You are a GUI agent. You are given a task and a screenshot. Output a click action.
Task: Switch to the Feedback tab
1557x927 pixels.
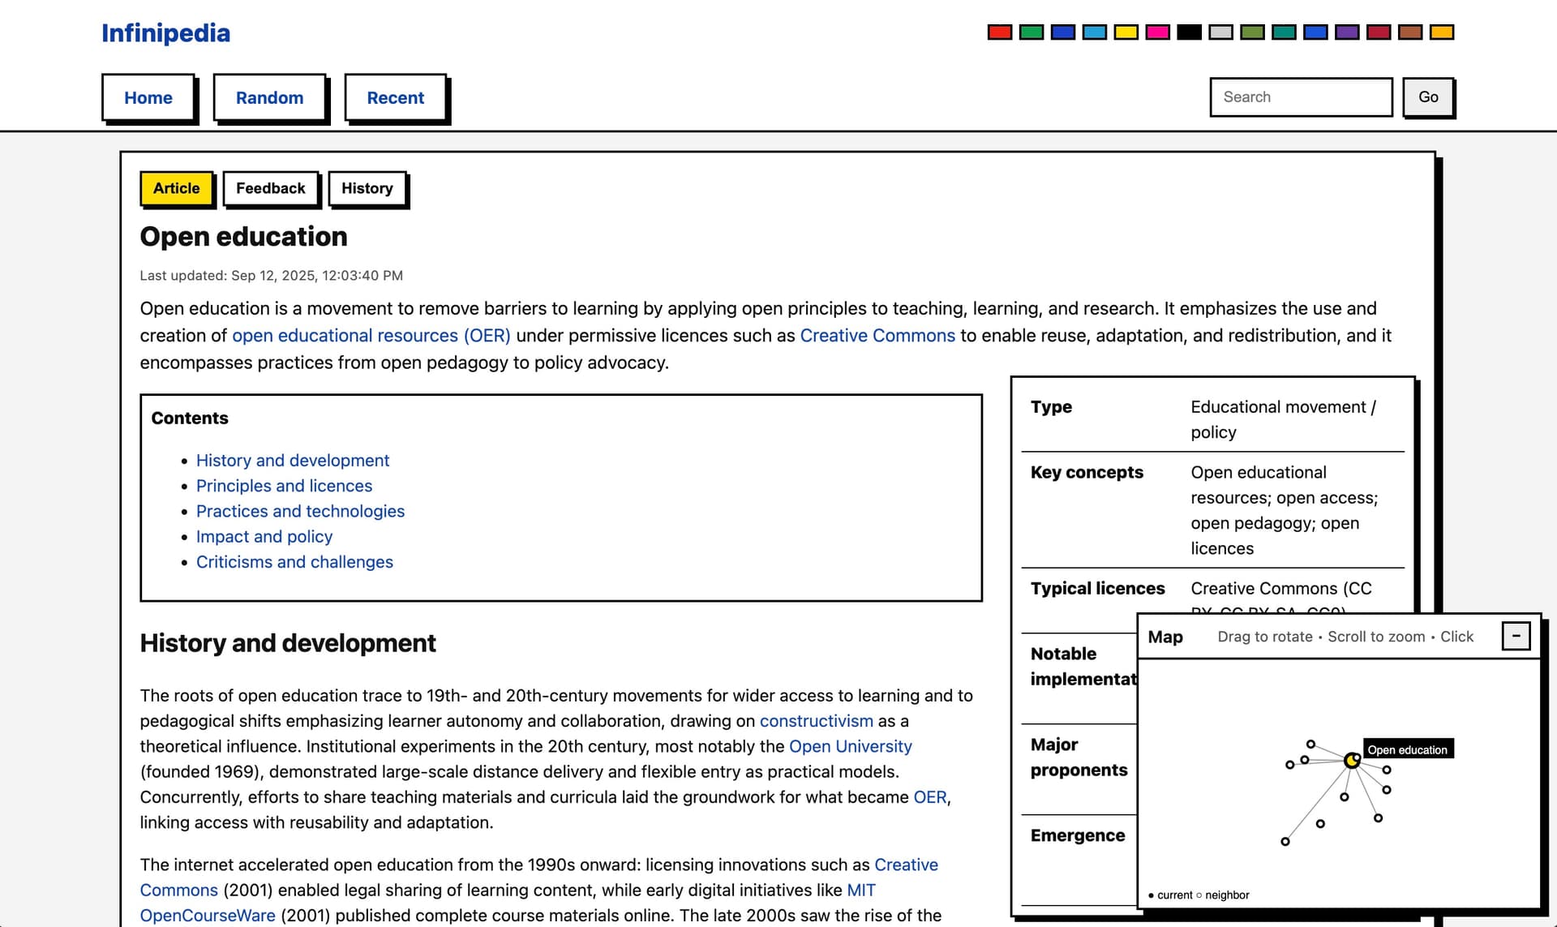(270, 188)
